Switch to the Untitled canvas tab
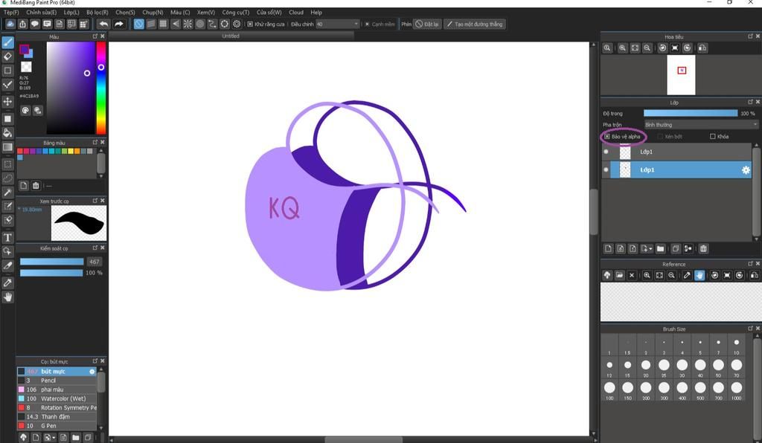The image size is (762, 443). [231, 36]
